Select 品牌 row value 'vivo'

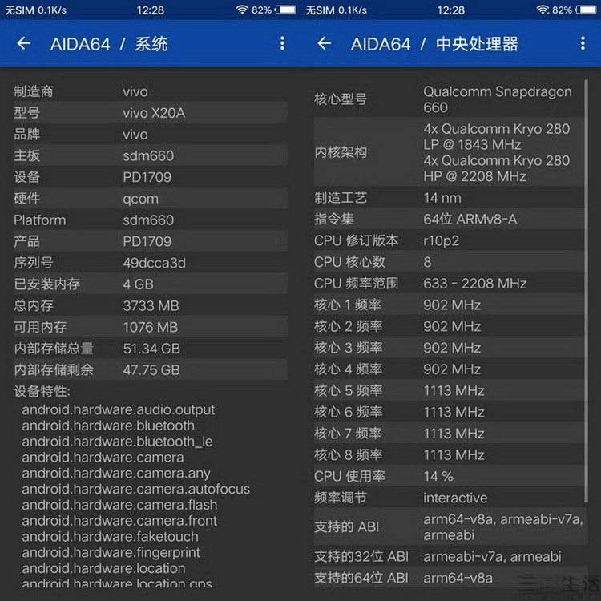[135, 135]
